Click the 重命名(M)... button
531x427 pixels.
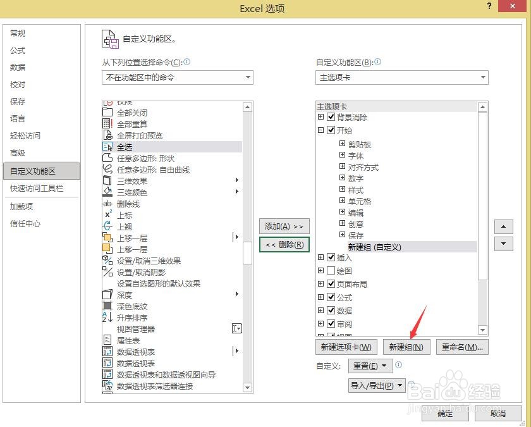[462, 347]
